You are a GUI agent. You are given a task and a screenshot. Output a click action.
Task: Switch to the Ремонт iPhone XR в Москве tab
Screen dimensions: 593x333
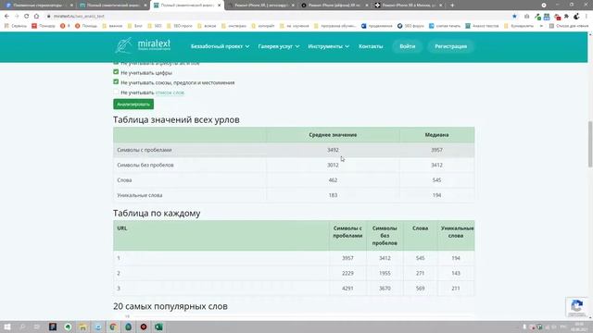(x=409, y=6)
